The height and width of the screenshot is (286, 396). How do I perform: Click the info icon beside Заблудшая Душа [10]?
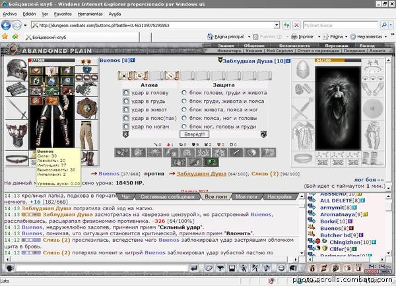288,61
